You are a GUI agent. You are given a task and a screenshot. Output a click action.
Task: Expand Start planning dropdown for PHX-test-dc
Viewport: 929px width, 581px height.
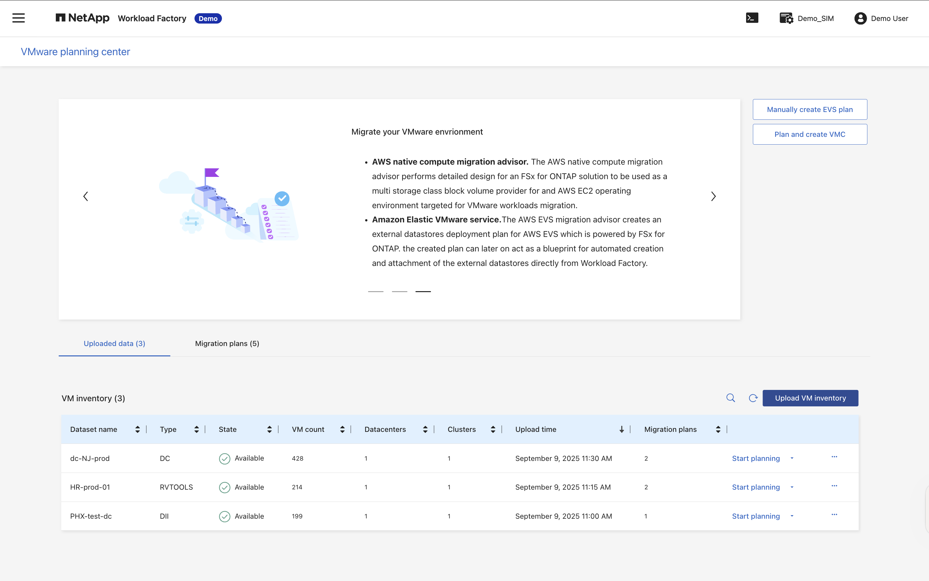click(x=792, y=516)
